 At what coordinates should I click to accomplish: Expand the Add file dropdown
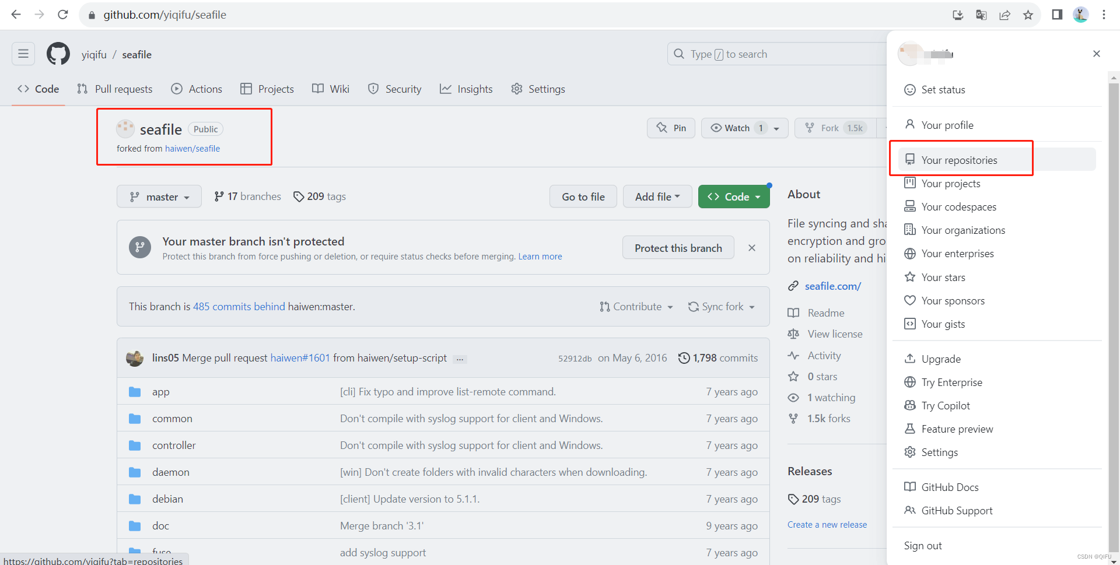657,196
